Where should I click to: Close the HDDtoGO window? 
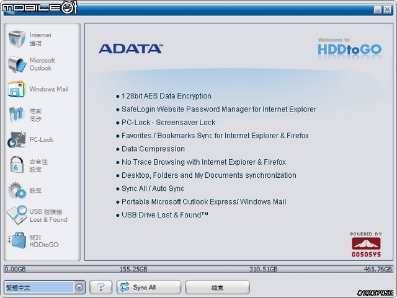(x=387, y=9)
